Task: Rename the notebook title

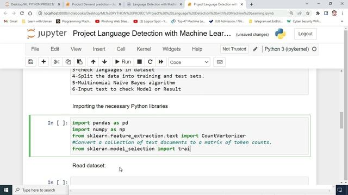Action: [x=152, y=34]
